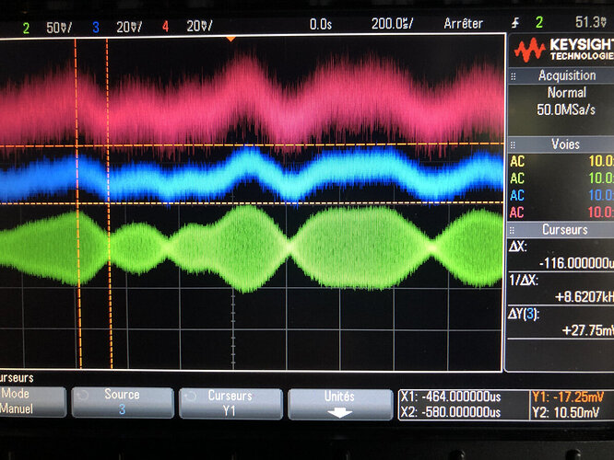The height and width of the screenshot is (460, 614).
Task: Click the orange trigger position marker at top
Action: pos(230,39)
